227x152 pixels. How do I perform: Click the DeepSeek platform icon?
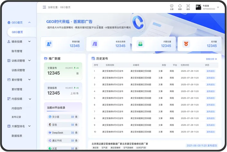[x=50, y=133]
